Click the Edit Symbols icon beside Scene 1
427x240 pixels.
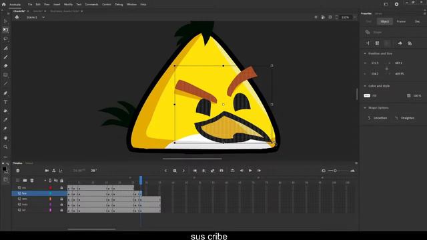[17, 17]
